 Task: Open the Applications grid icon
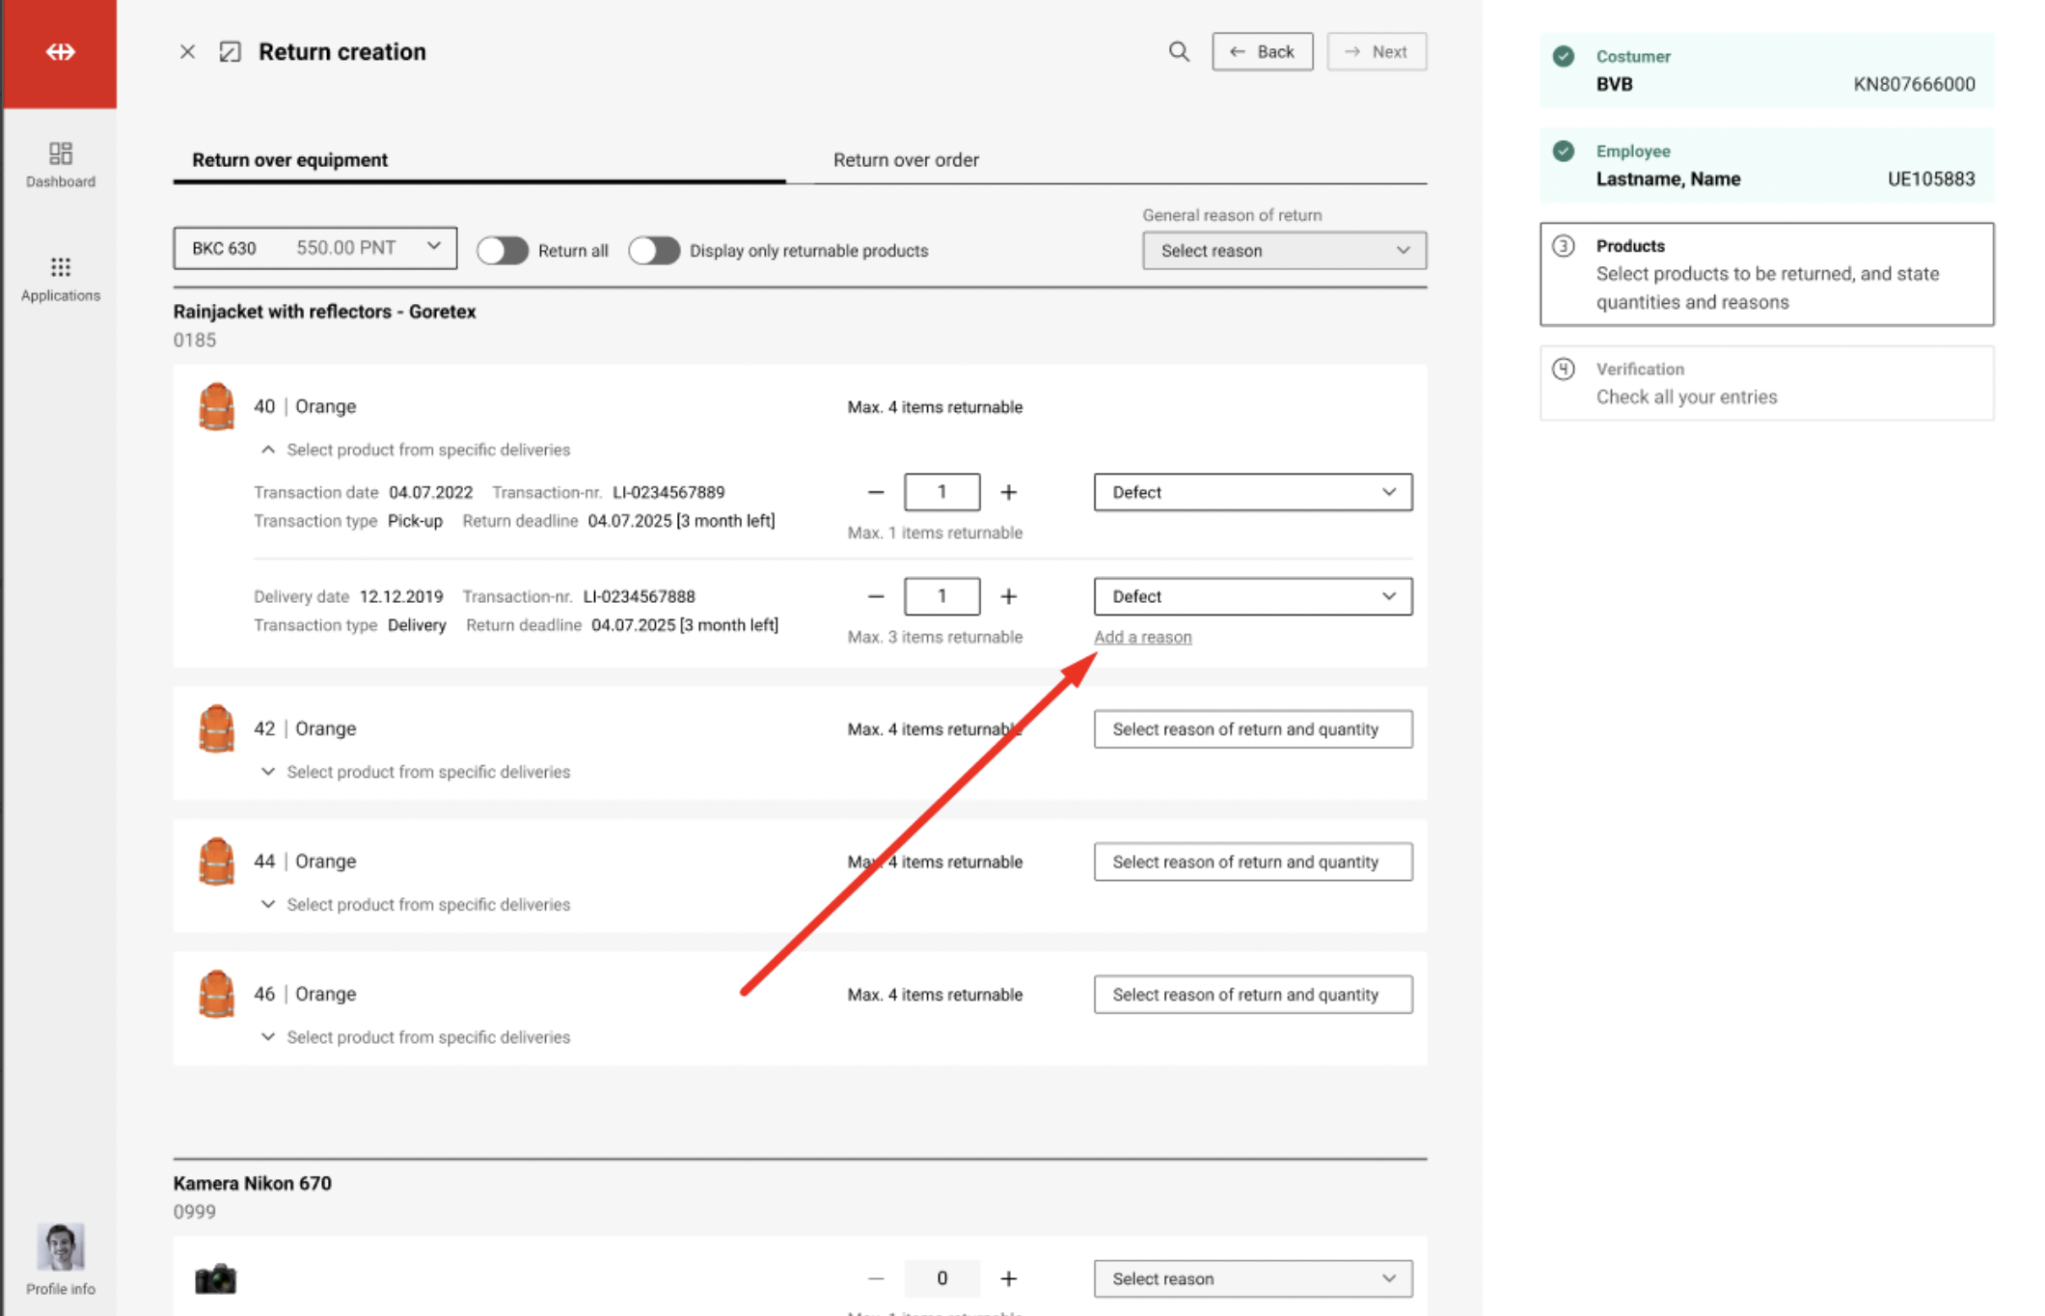coord(60,278)
